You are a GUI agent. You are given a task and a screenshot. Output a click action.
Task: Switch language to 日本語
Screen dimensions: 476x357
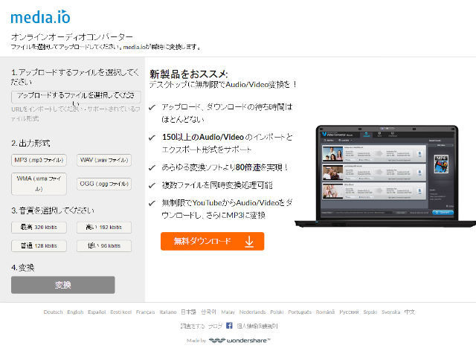188,312
